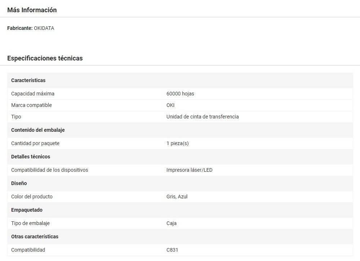Click the Otras características section header

pos(35,237)
